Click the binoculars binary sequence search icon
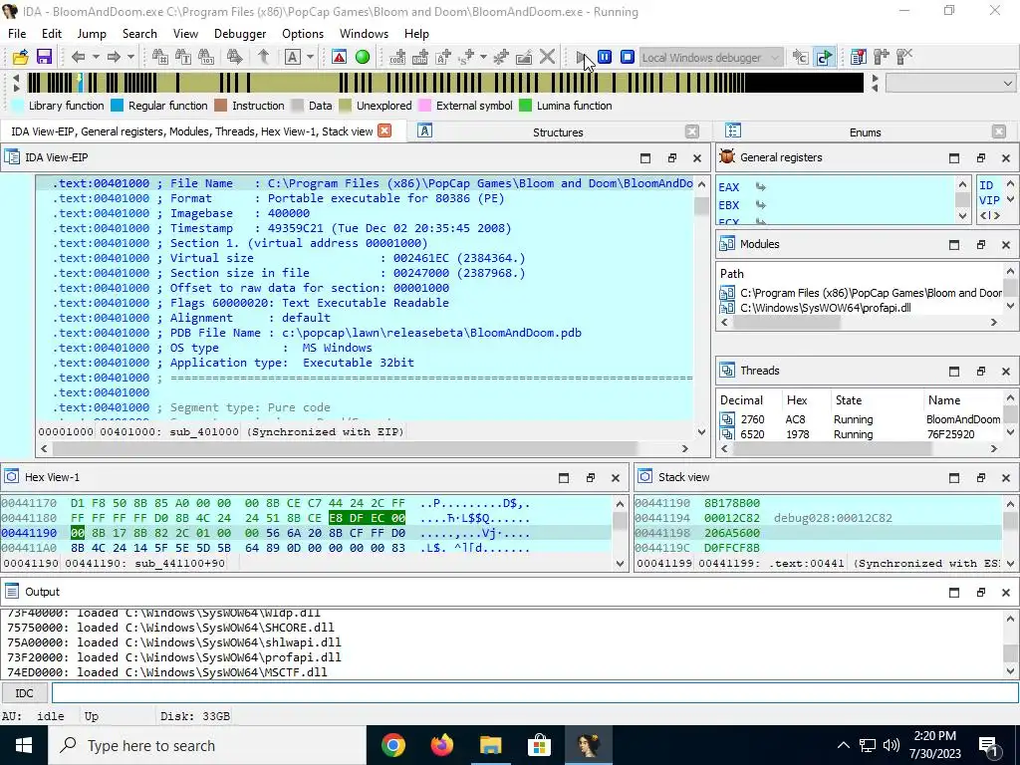The height and width of the screenshot is (765, 1020). coord(206,57)
